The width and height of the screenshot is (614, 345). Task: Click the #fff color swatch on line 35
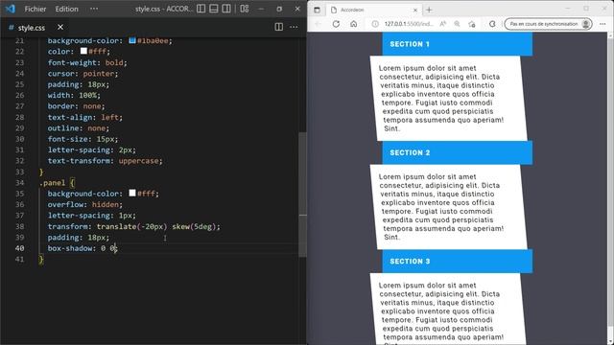click(132, 193)
